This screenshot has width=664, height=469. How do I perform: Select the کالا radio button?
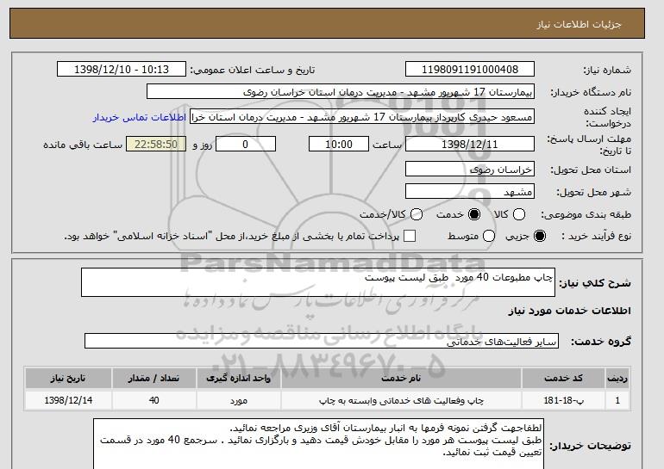(519, 214)
